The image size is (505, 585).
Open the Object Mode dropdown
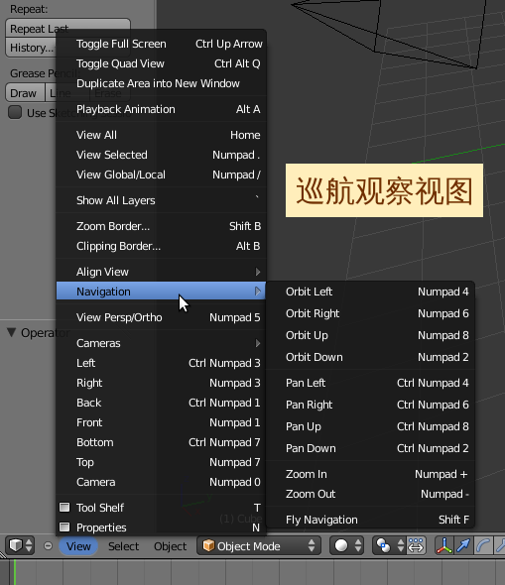[259, 545]
